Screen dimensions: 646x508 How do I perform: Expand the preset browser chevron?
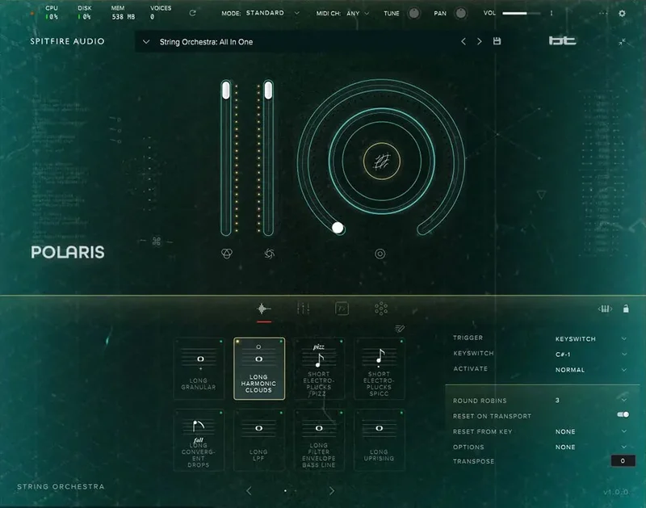point(146,42)
